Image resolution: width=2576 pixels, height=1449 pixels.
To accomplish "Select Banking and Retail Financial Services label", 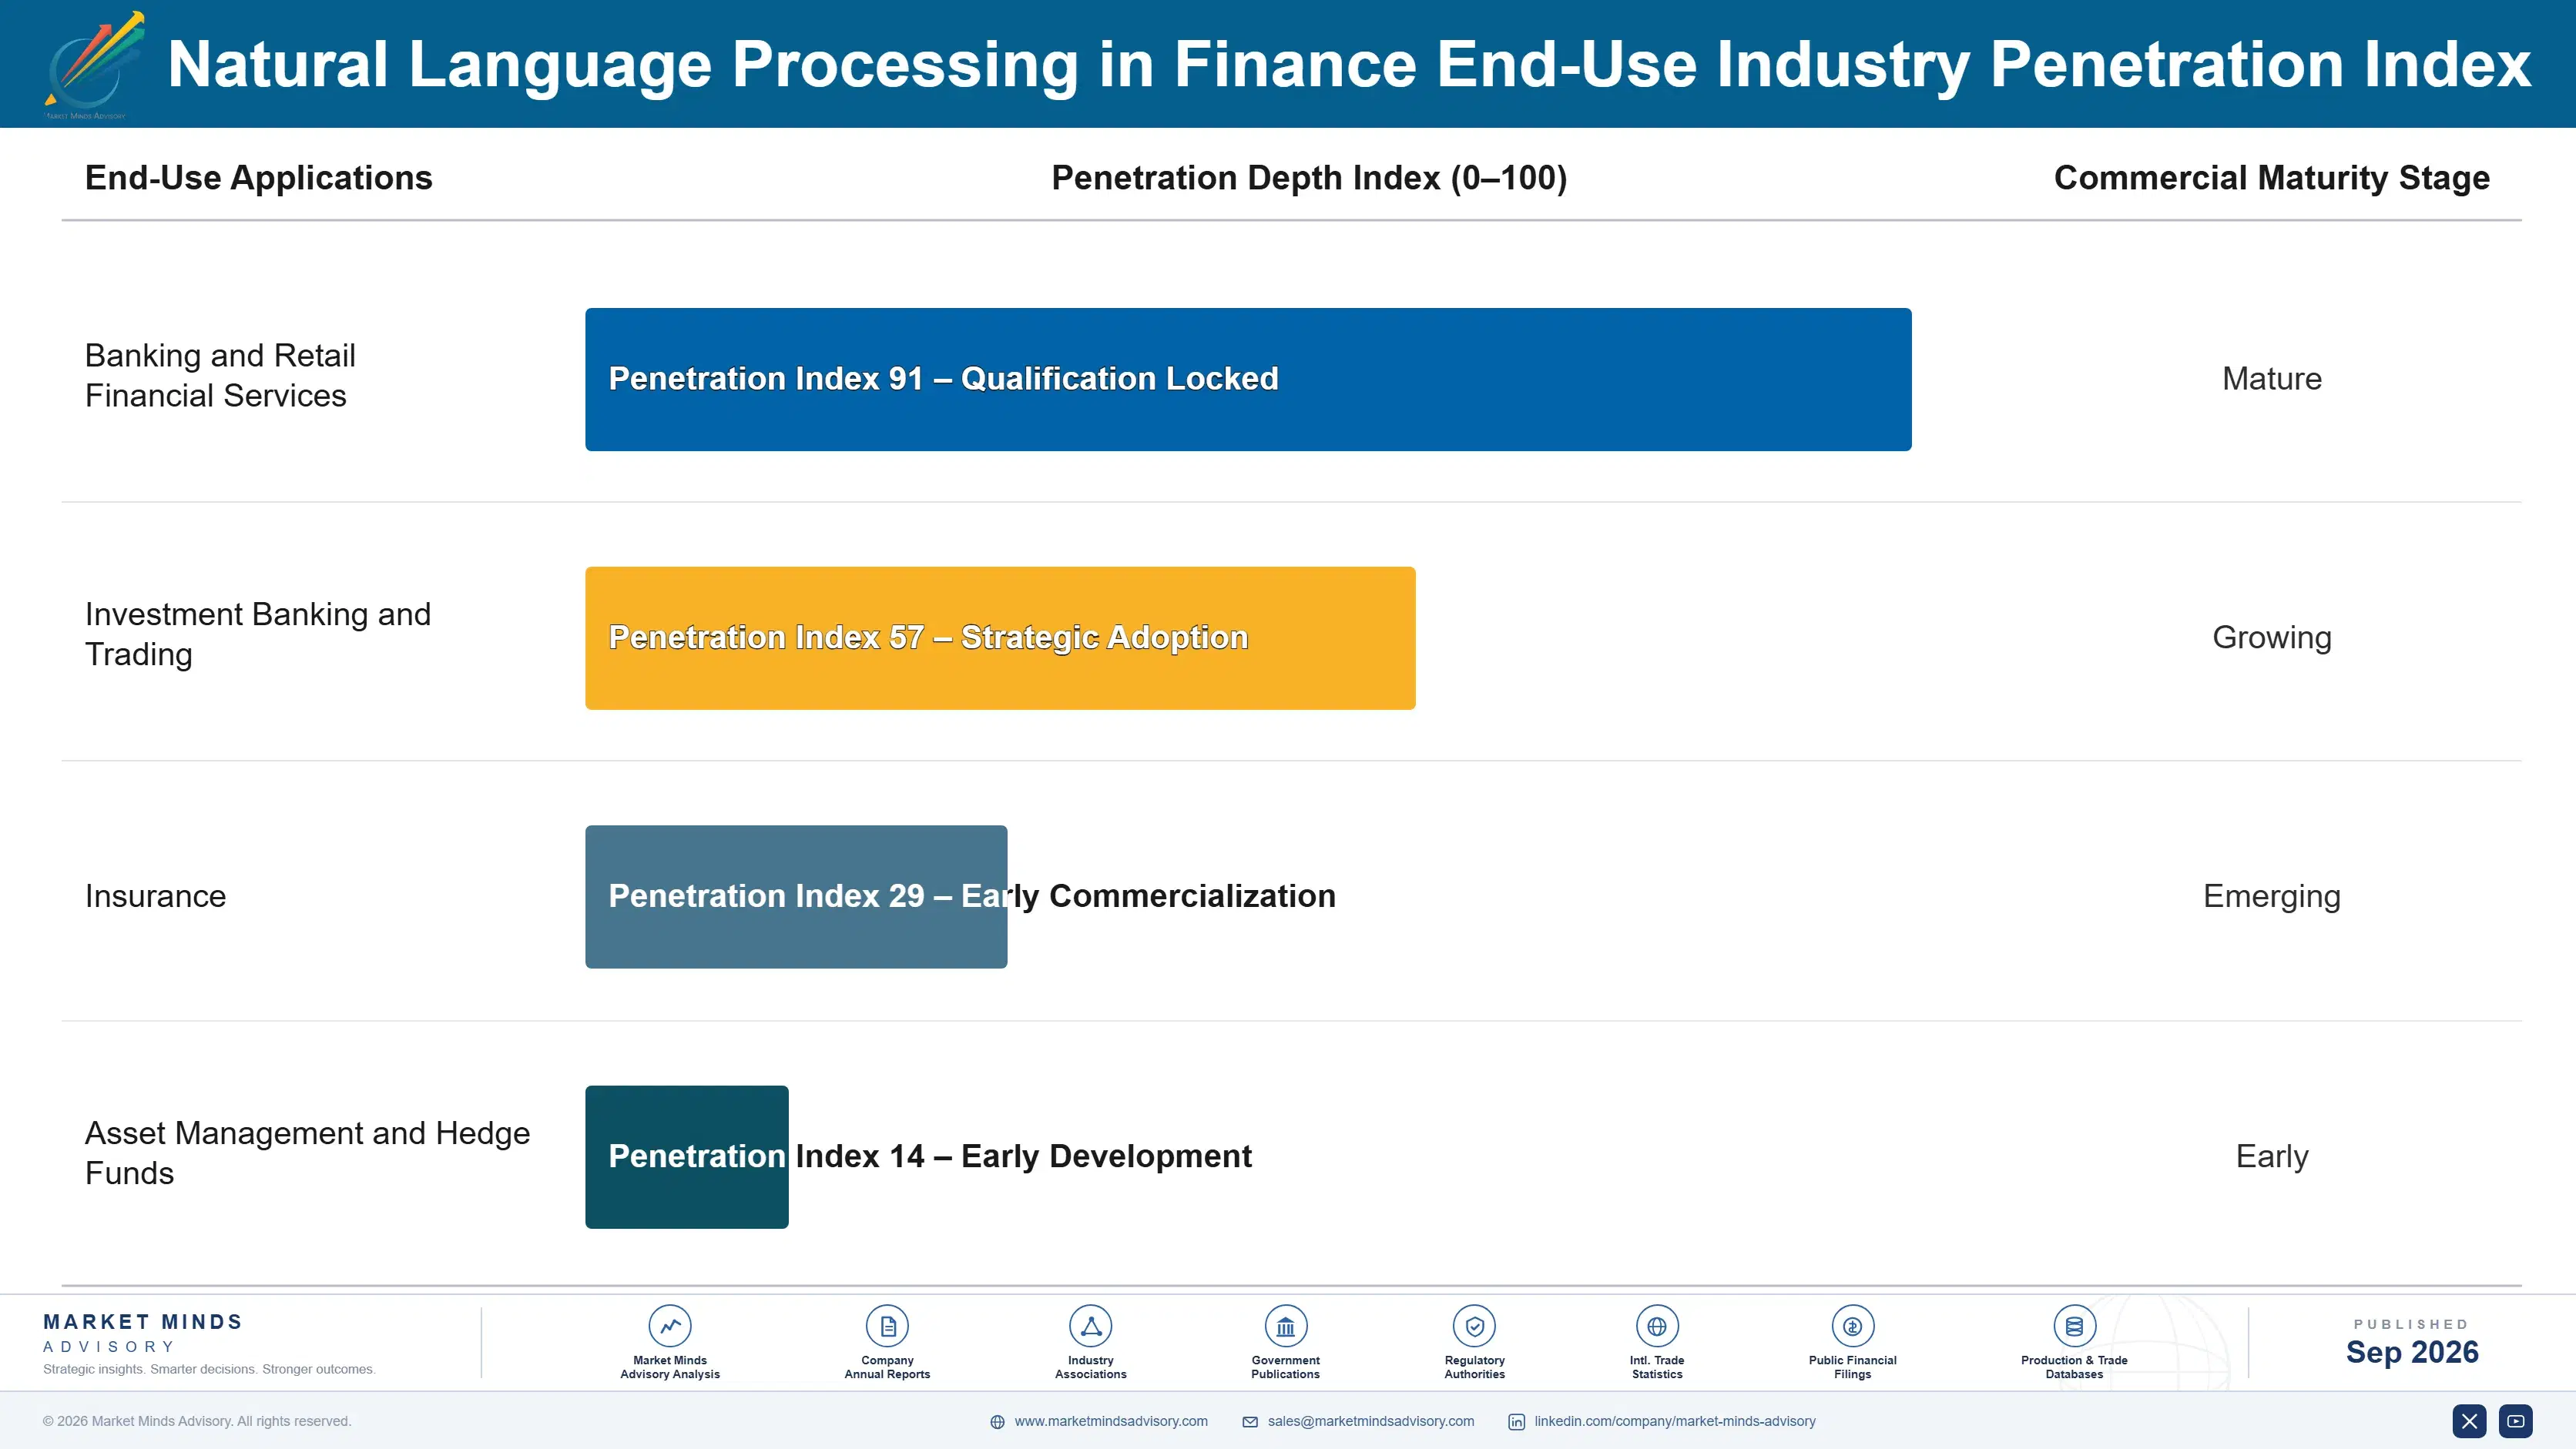I will pos(220,376).
